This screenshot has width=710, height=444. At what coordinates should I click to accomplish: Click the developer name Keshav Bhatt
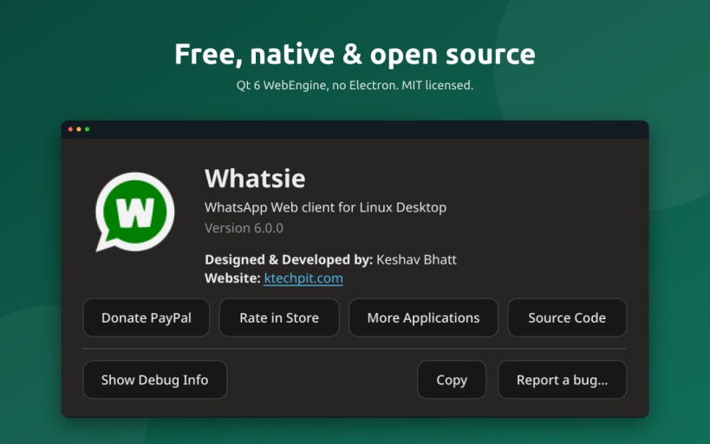(417, 259)
